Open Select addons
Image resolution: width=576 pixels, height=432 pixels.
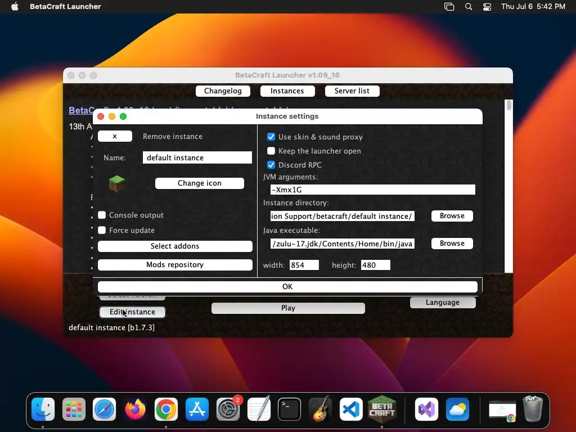175,246
